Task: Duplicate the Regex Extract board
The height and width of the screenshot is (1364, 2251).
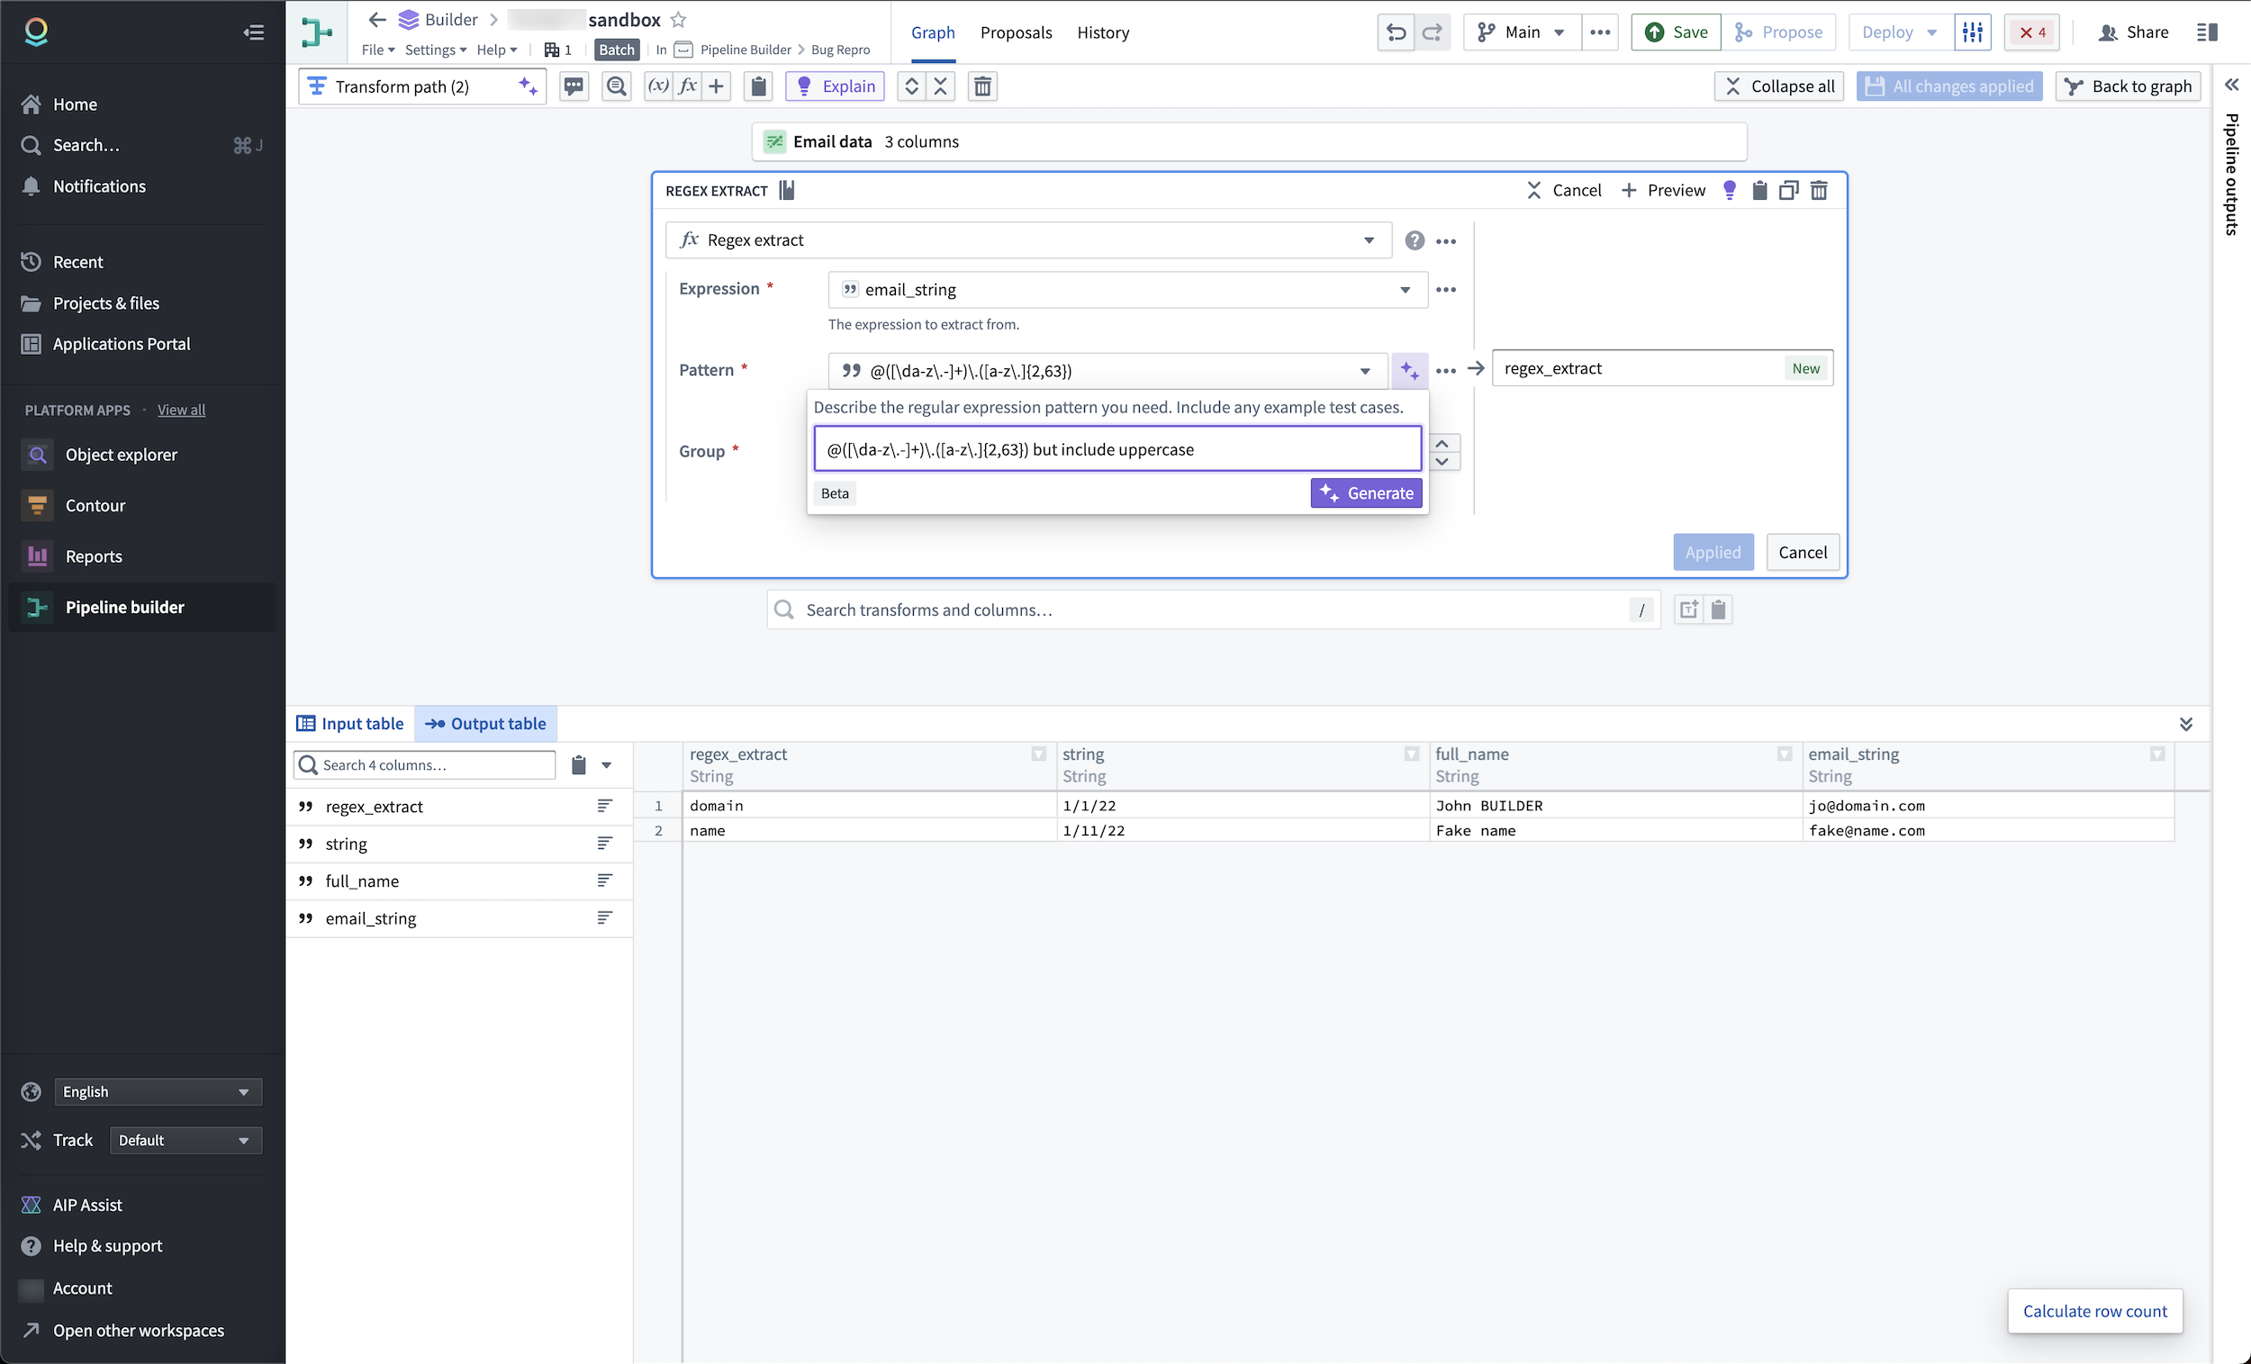Action: tap(1789, 190)
